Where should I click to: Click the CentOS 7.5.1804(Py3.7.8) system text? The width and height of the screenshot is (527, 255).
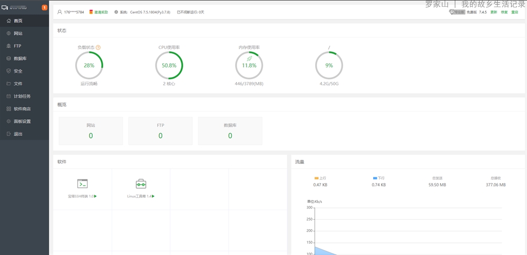click(x=150, y=12)
